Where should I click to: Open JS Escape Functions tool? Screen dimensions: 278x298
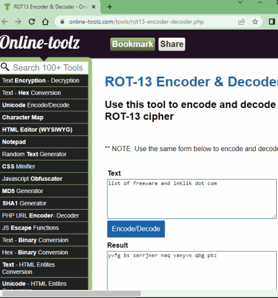coord(44,228)
